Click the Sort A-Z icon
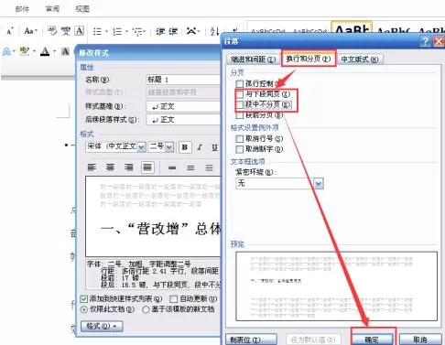Image resolution: width=445 pixels, height=345 pixels. pyautogui.click(x=214, y=31)
